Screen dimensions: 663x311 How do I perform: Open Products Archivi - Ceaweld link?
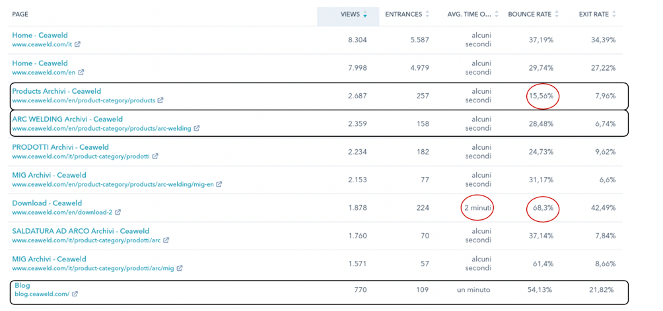click(56, 91)
